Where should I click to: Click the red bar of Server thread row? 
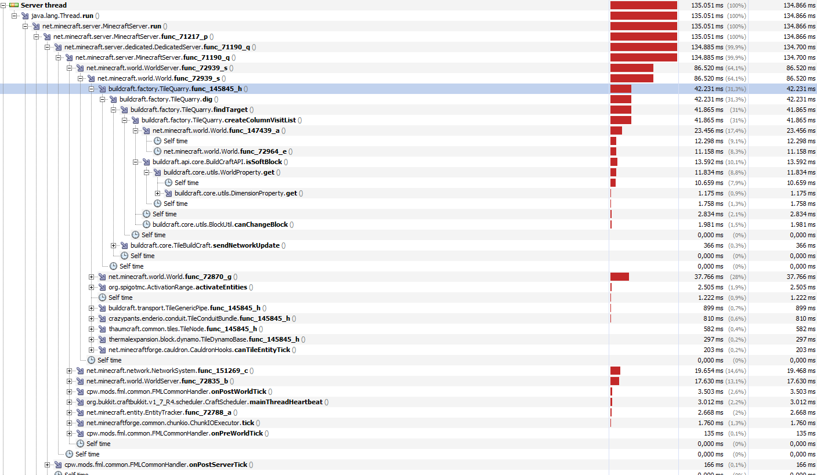[644, 5]
